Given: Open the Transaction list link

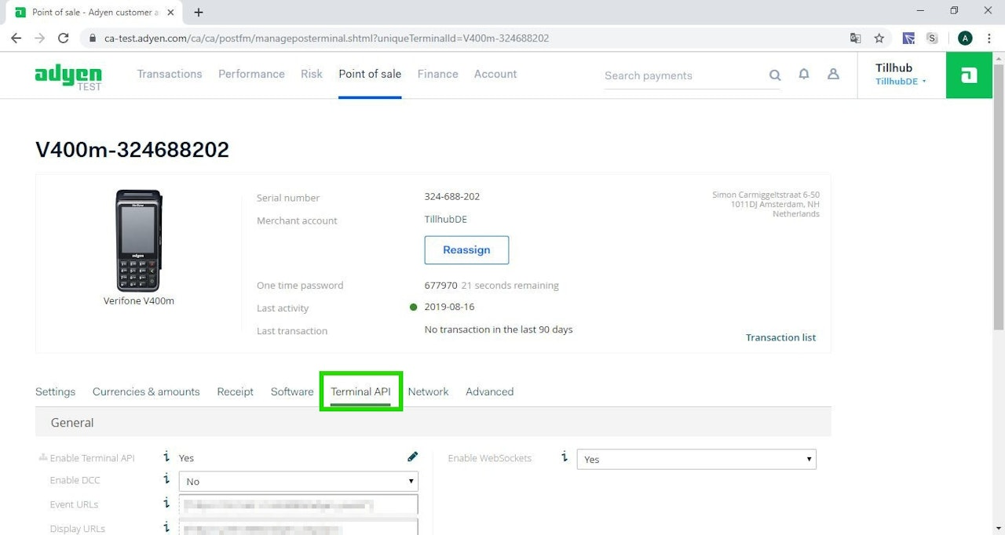Looking at the screenshot, I should coord(780,337).
